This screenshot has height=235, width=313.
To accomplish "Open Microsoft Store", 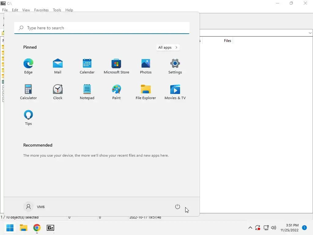I will (x=116, y=66).
